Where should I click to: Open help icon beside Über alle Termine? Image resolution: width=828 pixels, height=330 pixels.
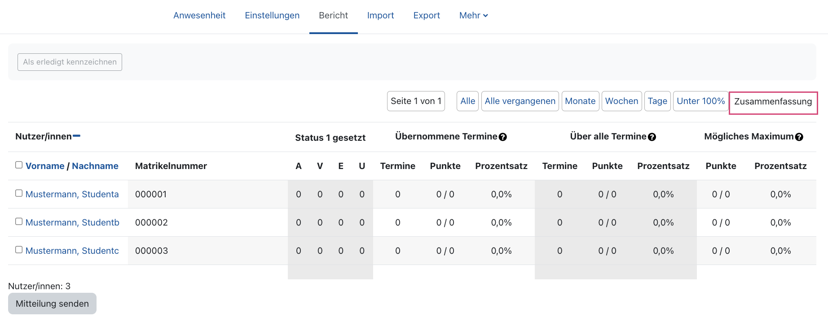tap(652, 137)
